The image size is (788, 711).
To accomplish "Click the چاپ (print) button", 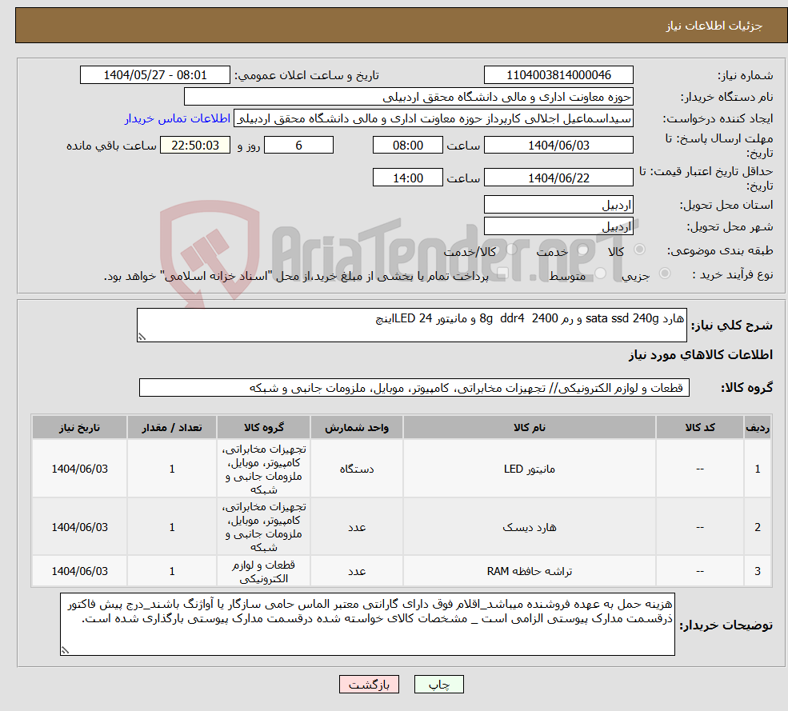I will pyautogui.click(x=438, y=685).
